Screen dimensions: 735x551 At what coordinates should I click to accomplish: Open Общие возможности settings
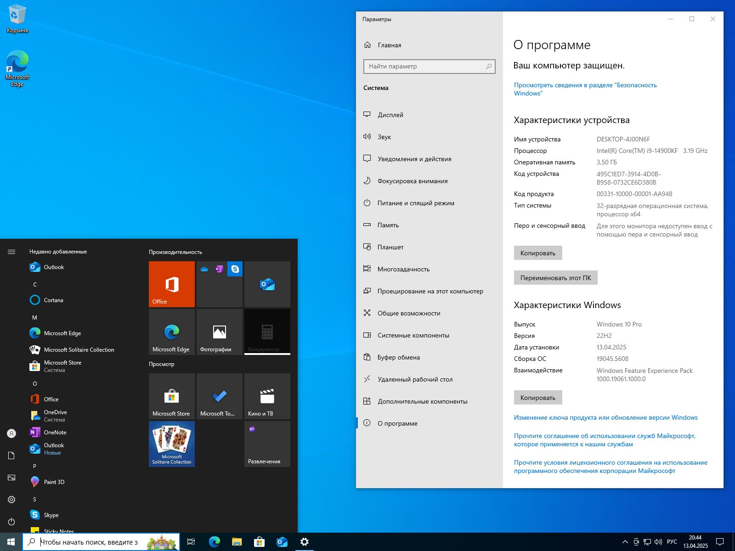point(430,313)
